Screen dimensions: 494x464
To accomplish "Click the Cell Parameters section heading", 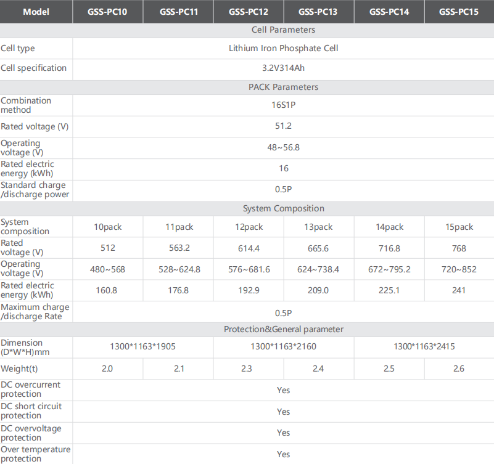I will pyautogui.click(x=283, y=30).
